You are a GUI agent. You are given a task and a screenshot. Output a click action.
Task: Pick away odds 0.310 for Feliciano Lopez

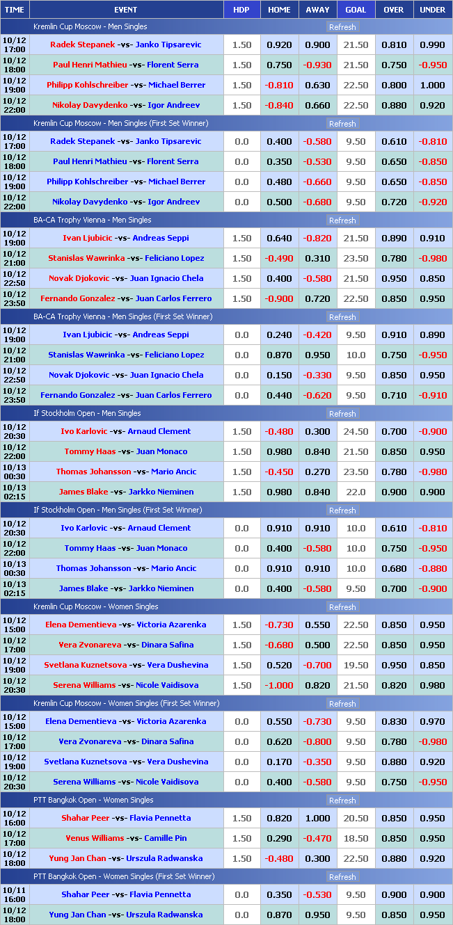pos(317,258)
